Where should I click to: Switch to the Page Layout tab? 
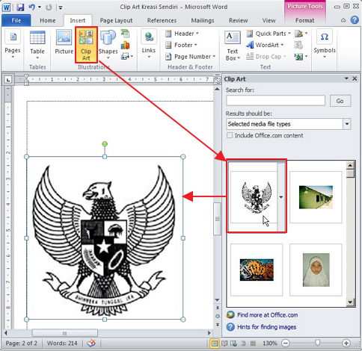pyautogui.click(x=116, y=20)
